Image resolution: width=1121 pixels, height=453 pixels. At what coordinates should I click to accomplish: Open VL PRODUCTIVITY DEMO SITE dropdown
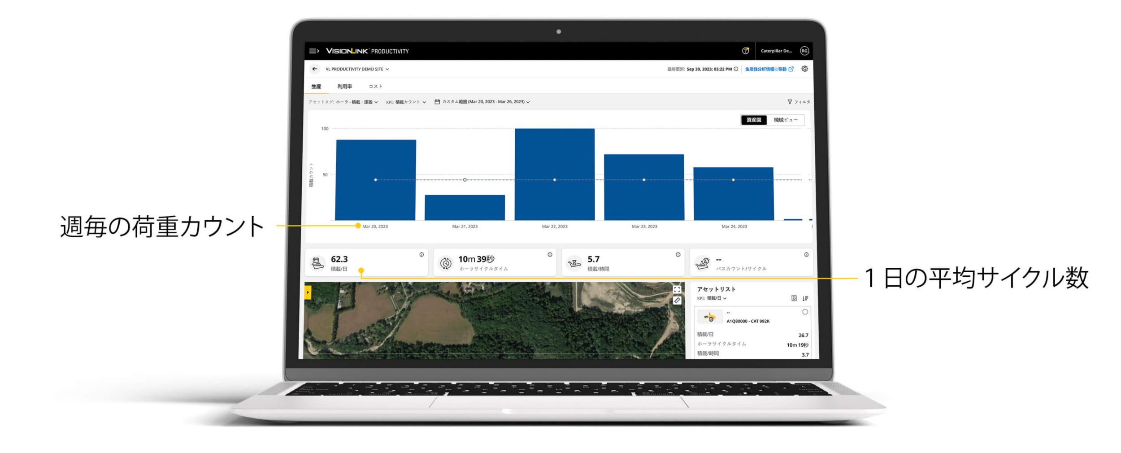(x=357, y=70)
